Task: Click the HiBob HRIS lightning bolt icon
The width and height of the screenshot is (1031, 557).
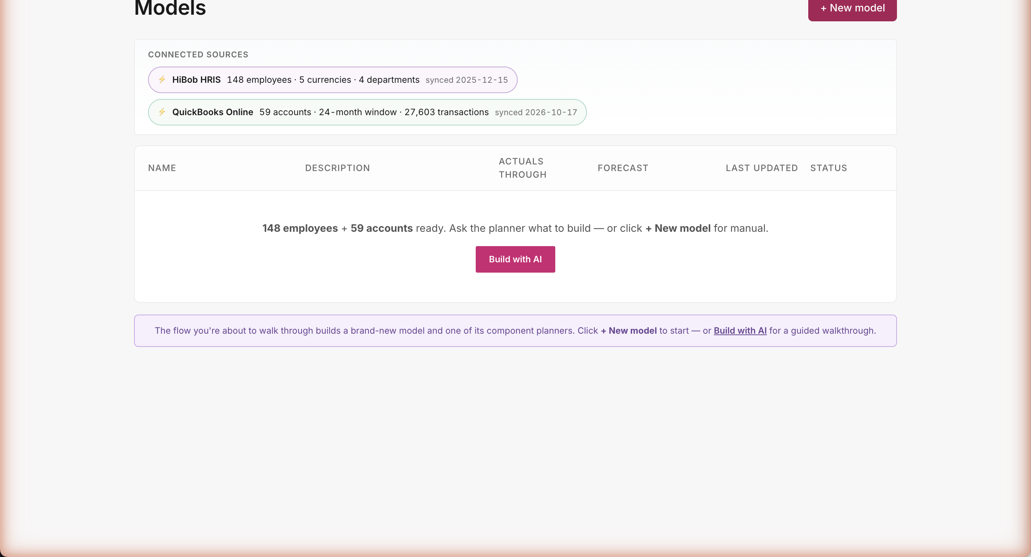Action: 162,79
